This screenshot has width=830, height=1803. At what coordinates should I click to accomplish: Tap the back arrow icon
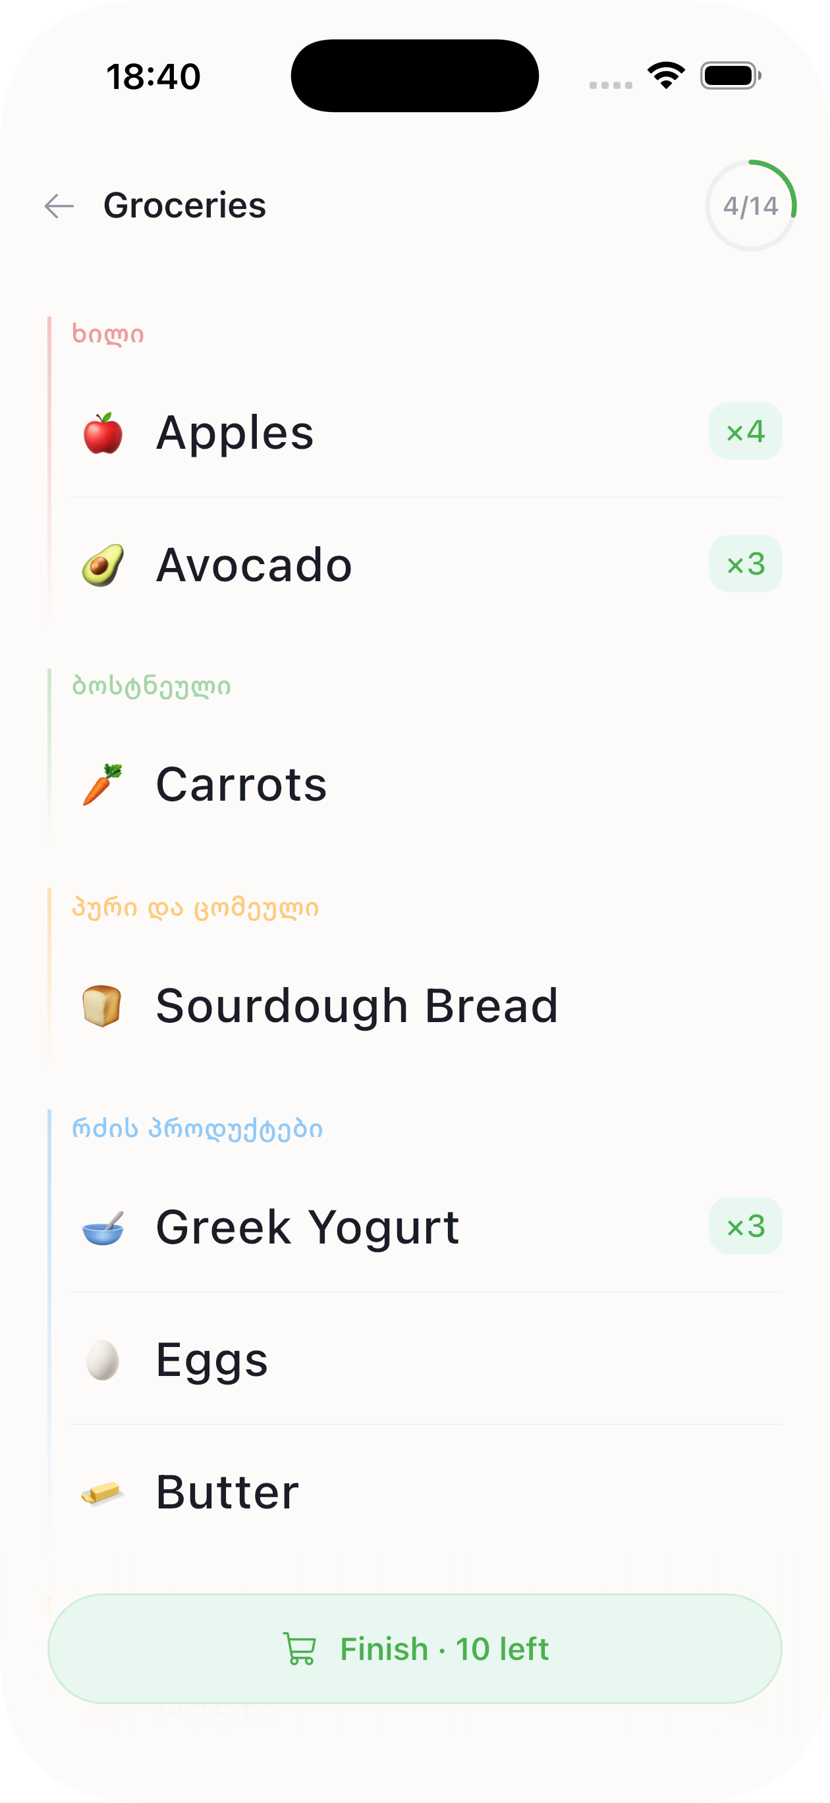[x=59, y=206]
